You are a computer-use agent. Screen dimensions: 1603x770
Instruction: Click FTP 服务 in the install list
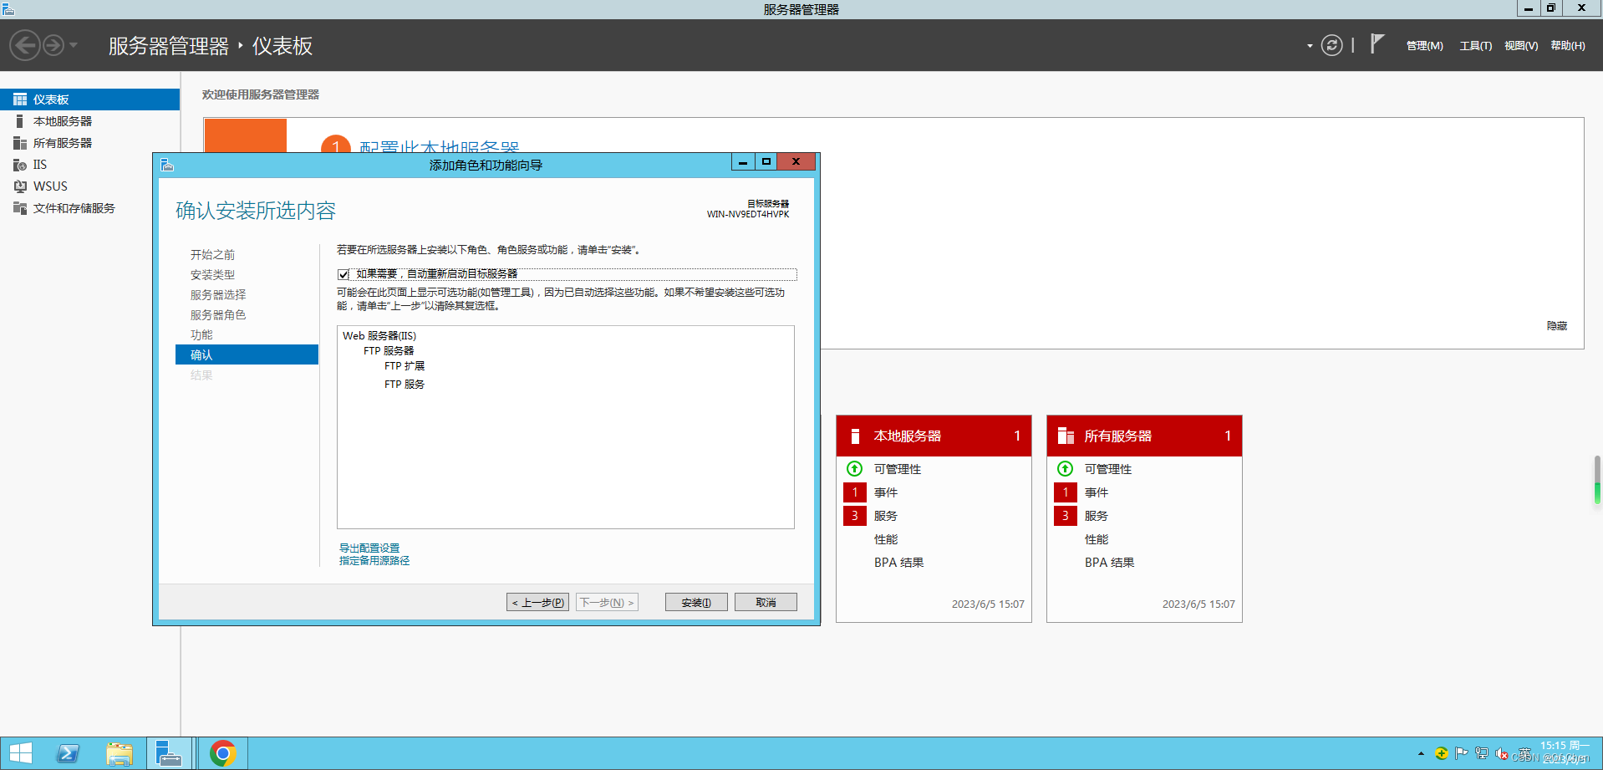pos(405,384)
